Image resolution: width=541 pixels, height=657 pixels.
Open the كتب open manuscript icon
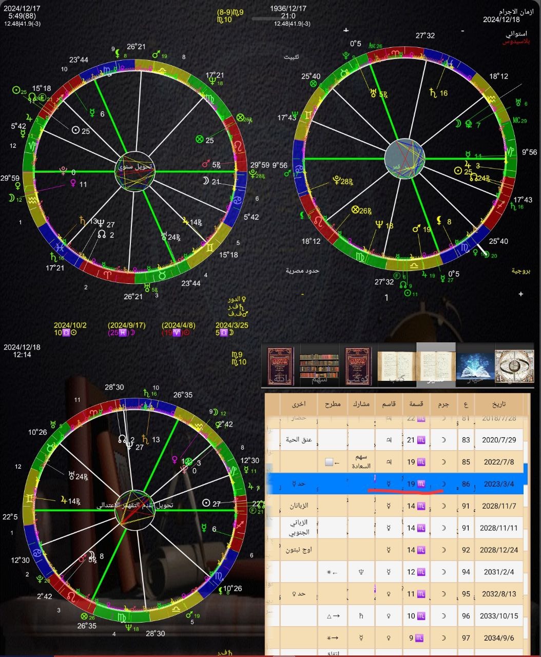[397, 365]
